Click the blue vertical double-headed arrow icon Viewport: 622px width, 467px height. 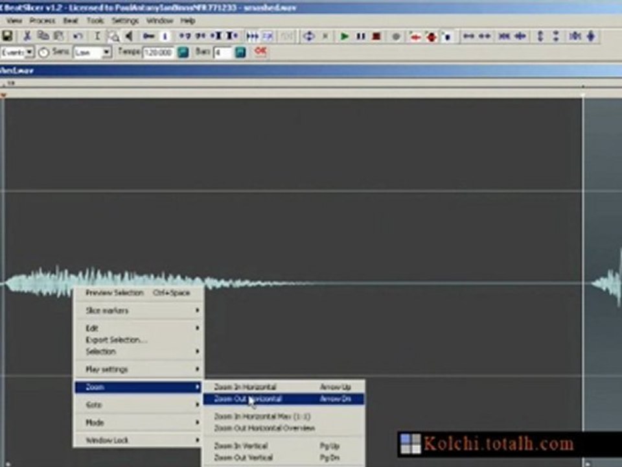[540, 36]
